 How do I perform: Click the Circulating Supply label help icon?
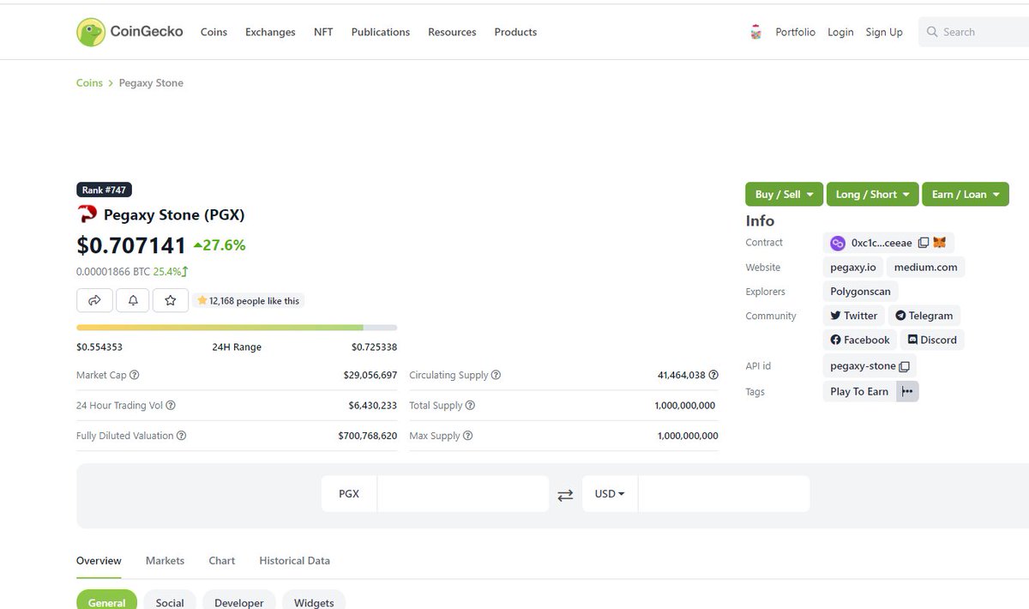pyautogui.click(x=496, y=375)
